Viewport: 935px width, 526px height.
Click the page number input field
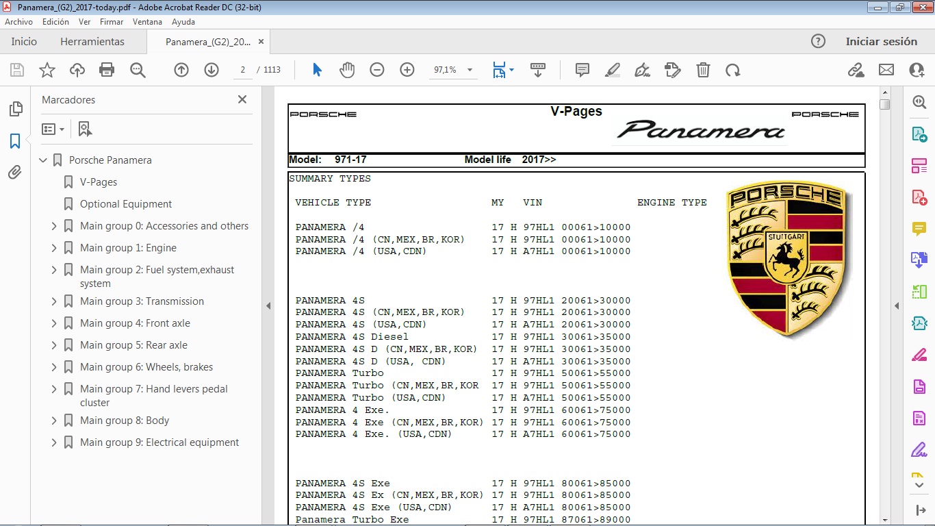tap(242, 70)
